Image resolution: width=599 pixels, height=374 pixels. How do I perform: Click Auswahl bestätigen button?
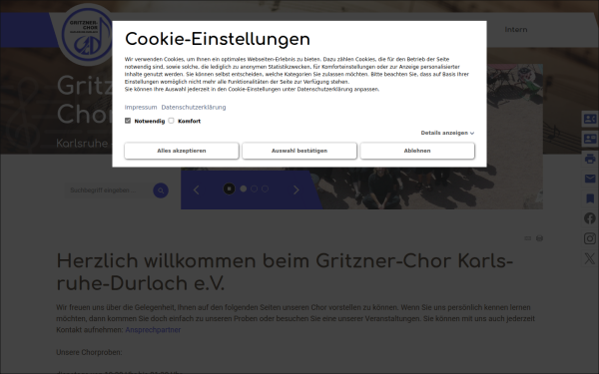(x=299, y=151)
